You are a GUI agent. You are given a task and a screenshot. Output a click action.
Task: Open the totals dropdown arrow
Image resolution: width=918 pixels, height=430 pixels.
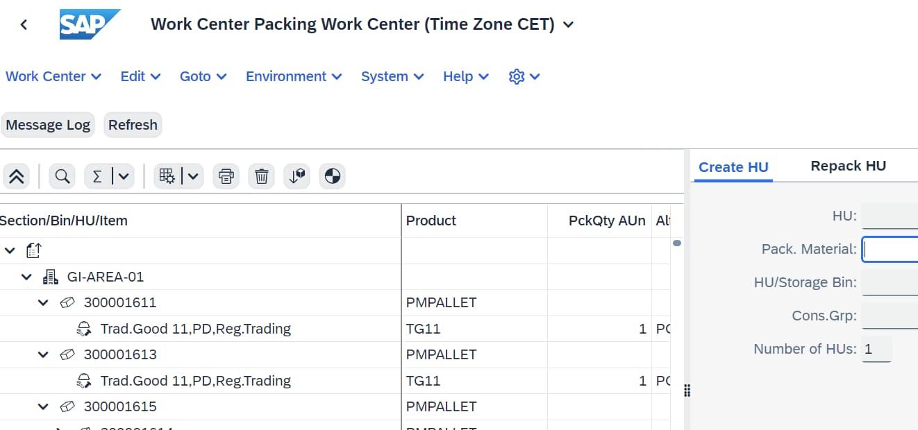[124, 177]
